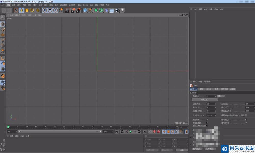Switch to the 动力学 tab
Viewport: 255px width, 153px height.
click(209, 89)
